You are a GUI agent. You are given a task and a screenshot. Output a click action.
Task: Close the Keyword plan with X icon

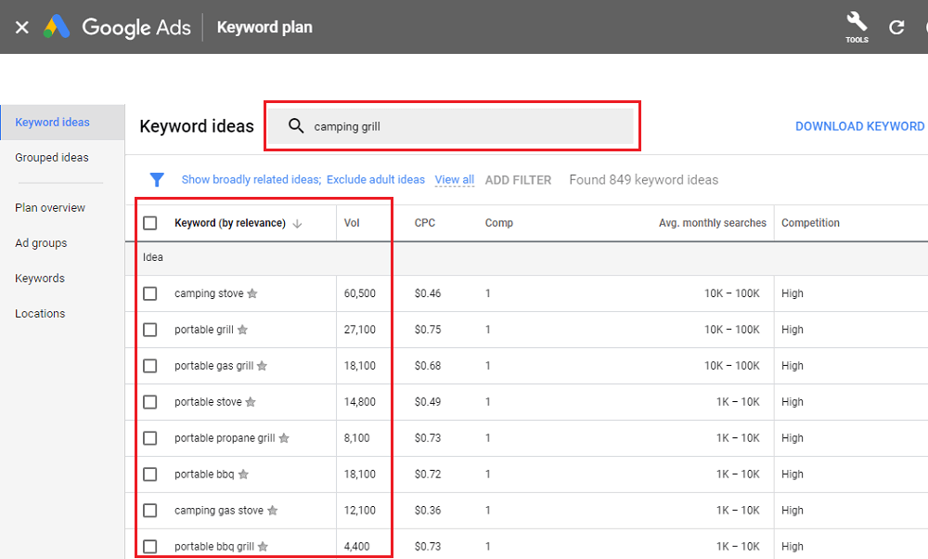(22, 27)
